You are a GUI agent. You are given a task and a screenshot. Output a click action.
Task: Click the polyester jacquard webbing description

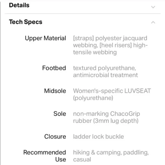click(110, 42)
